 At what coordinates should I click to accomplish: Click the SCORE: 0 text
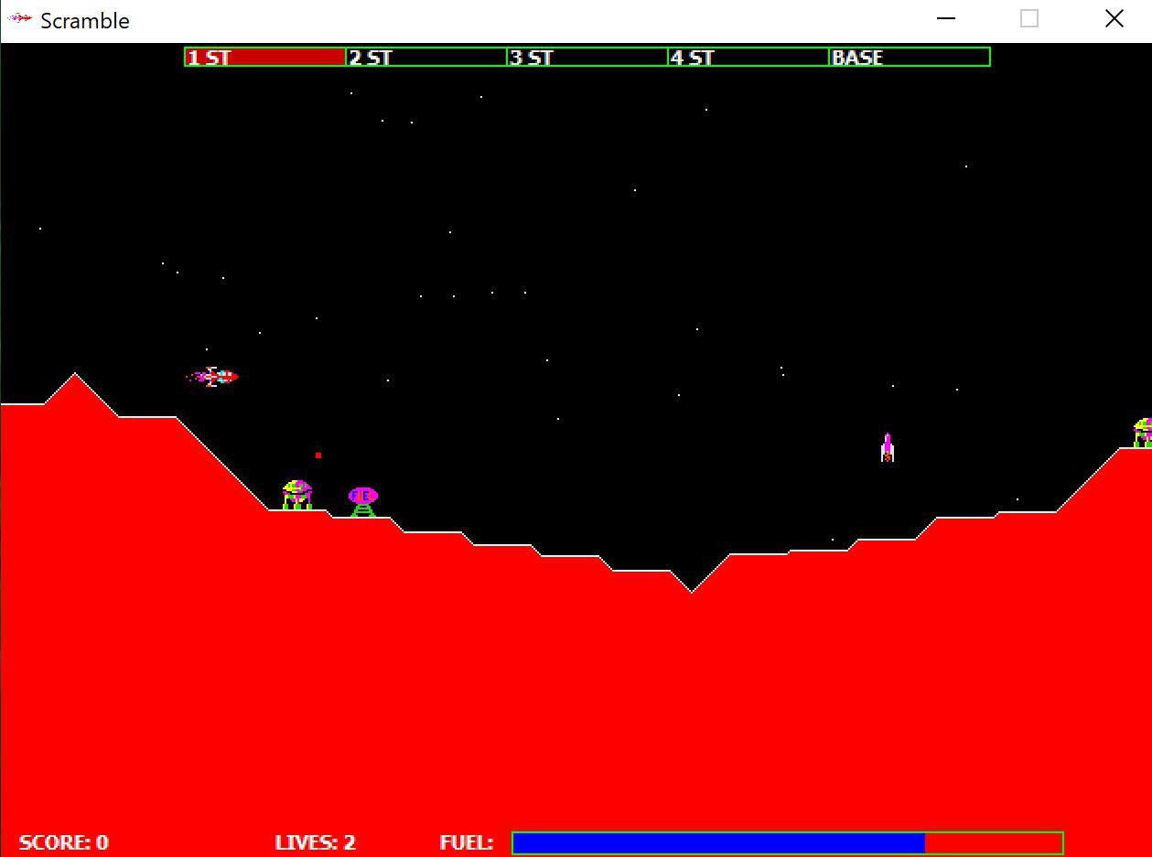[x=64, y=842]
